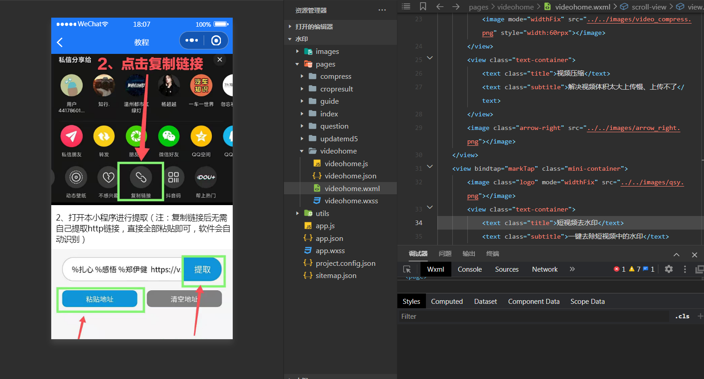704x379 pixels.
Task: Click the styles Filter input field
Action: [533, 316]
